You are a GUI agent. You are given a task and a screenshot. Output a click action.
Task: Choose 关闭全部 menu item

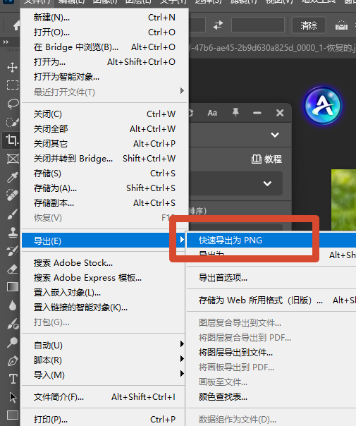tap(104, 129)
